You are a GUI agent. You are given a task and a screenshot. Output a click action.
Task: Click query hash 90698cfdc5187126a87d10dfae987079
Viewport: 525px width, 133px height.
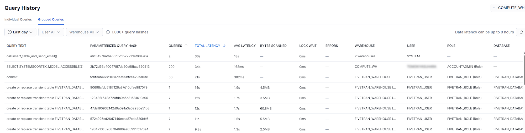[119, 87]
